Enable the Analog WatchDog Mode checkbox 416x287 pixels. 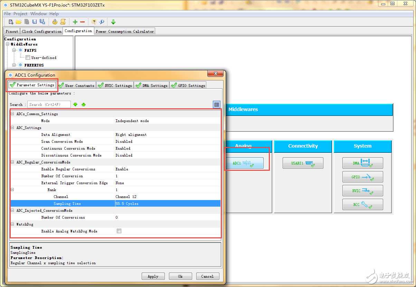click(x=119, y=231)
